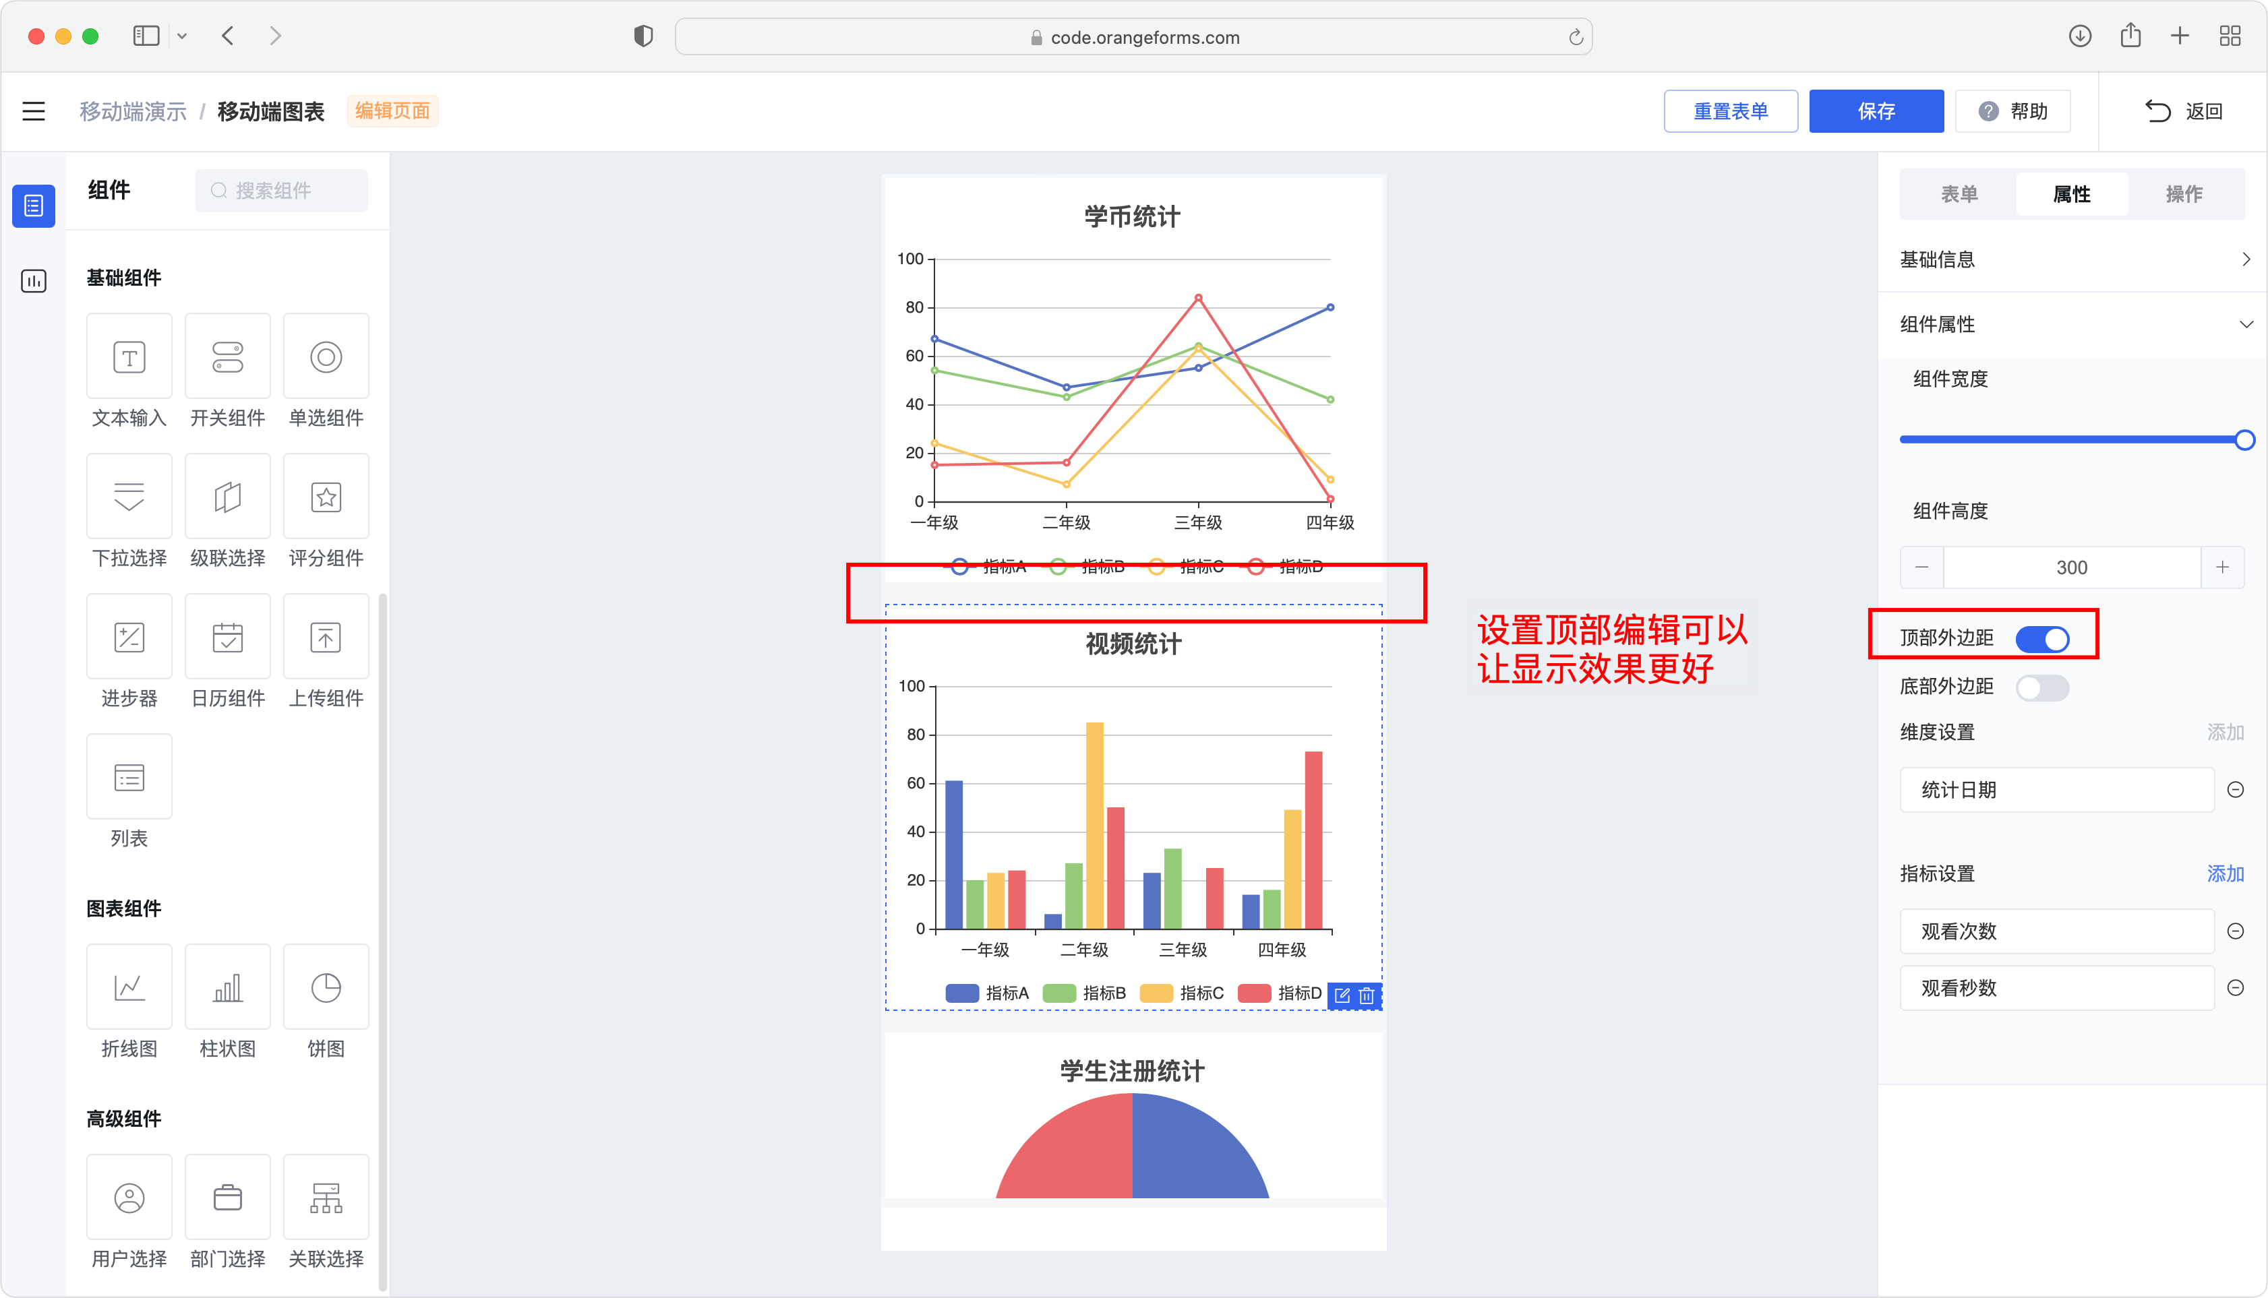2268x1298 pixels.
Task: Toggle the 底部外边距 switch
Action: tap(2042, 687)
